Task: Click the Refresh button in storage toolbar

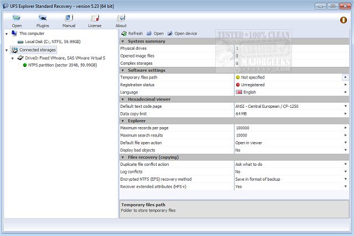Action: pos(132,33)
